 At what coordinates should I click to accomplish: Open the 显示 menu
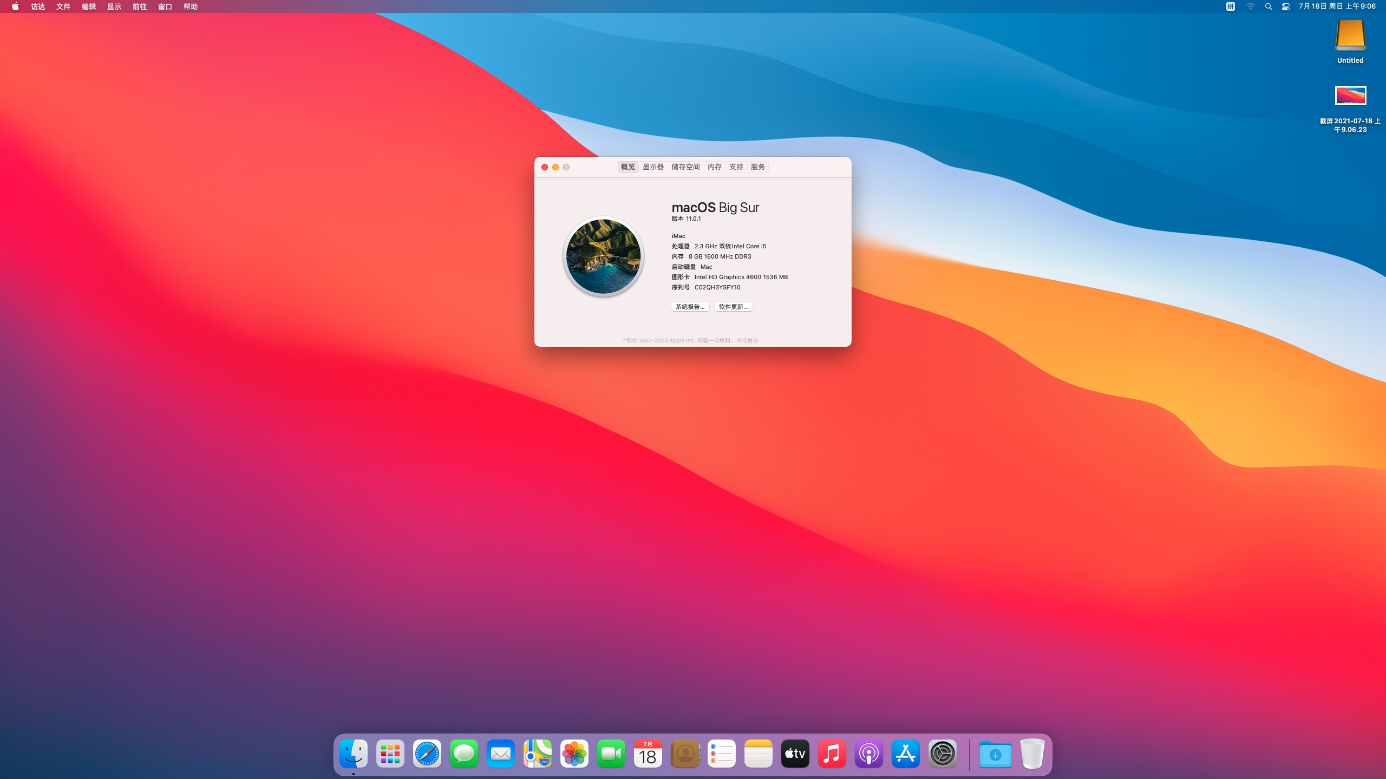click(114, 6)
